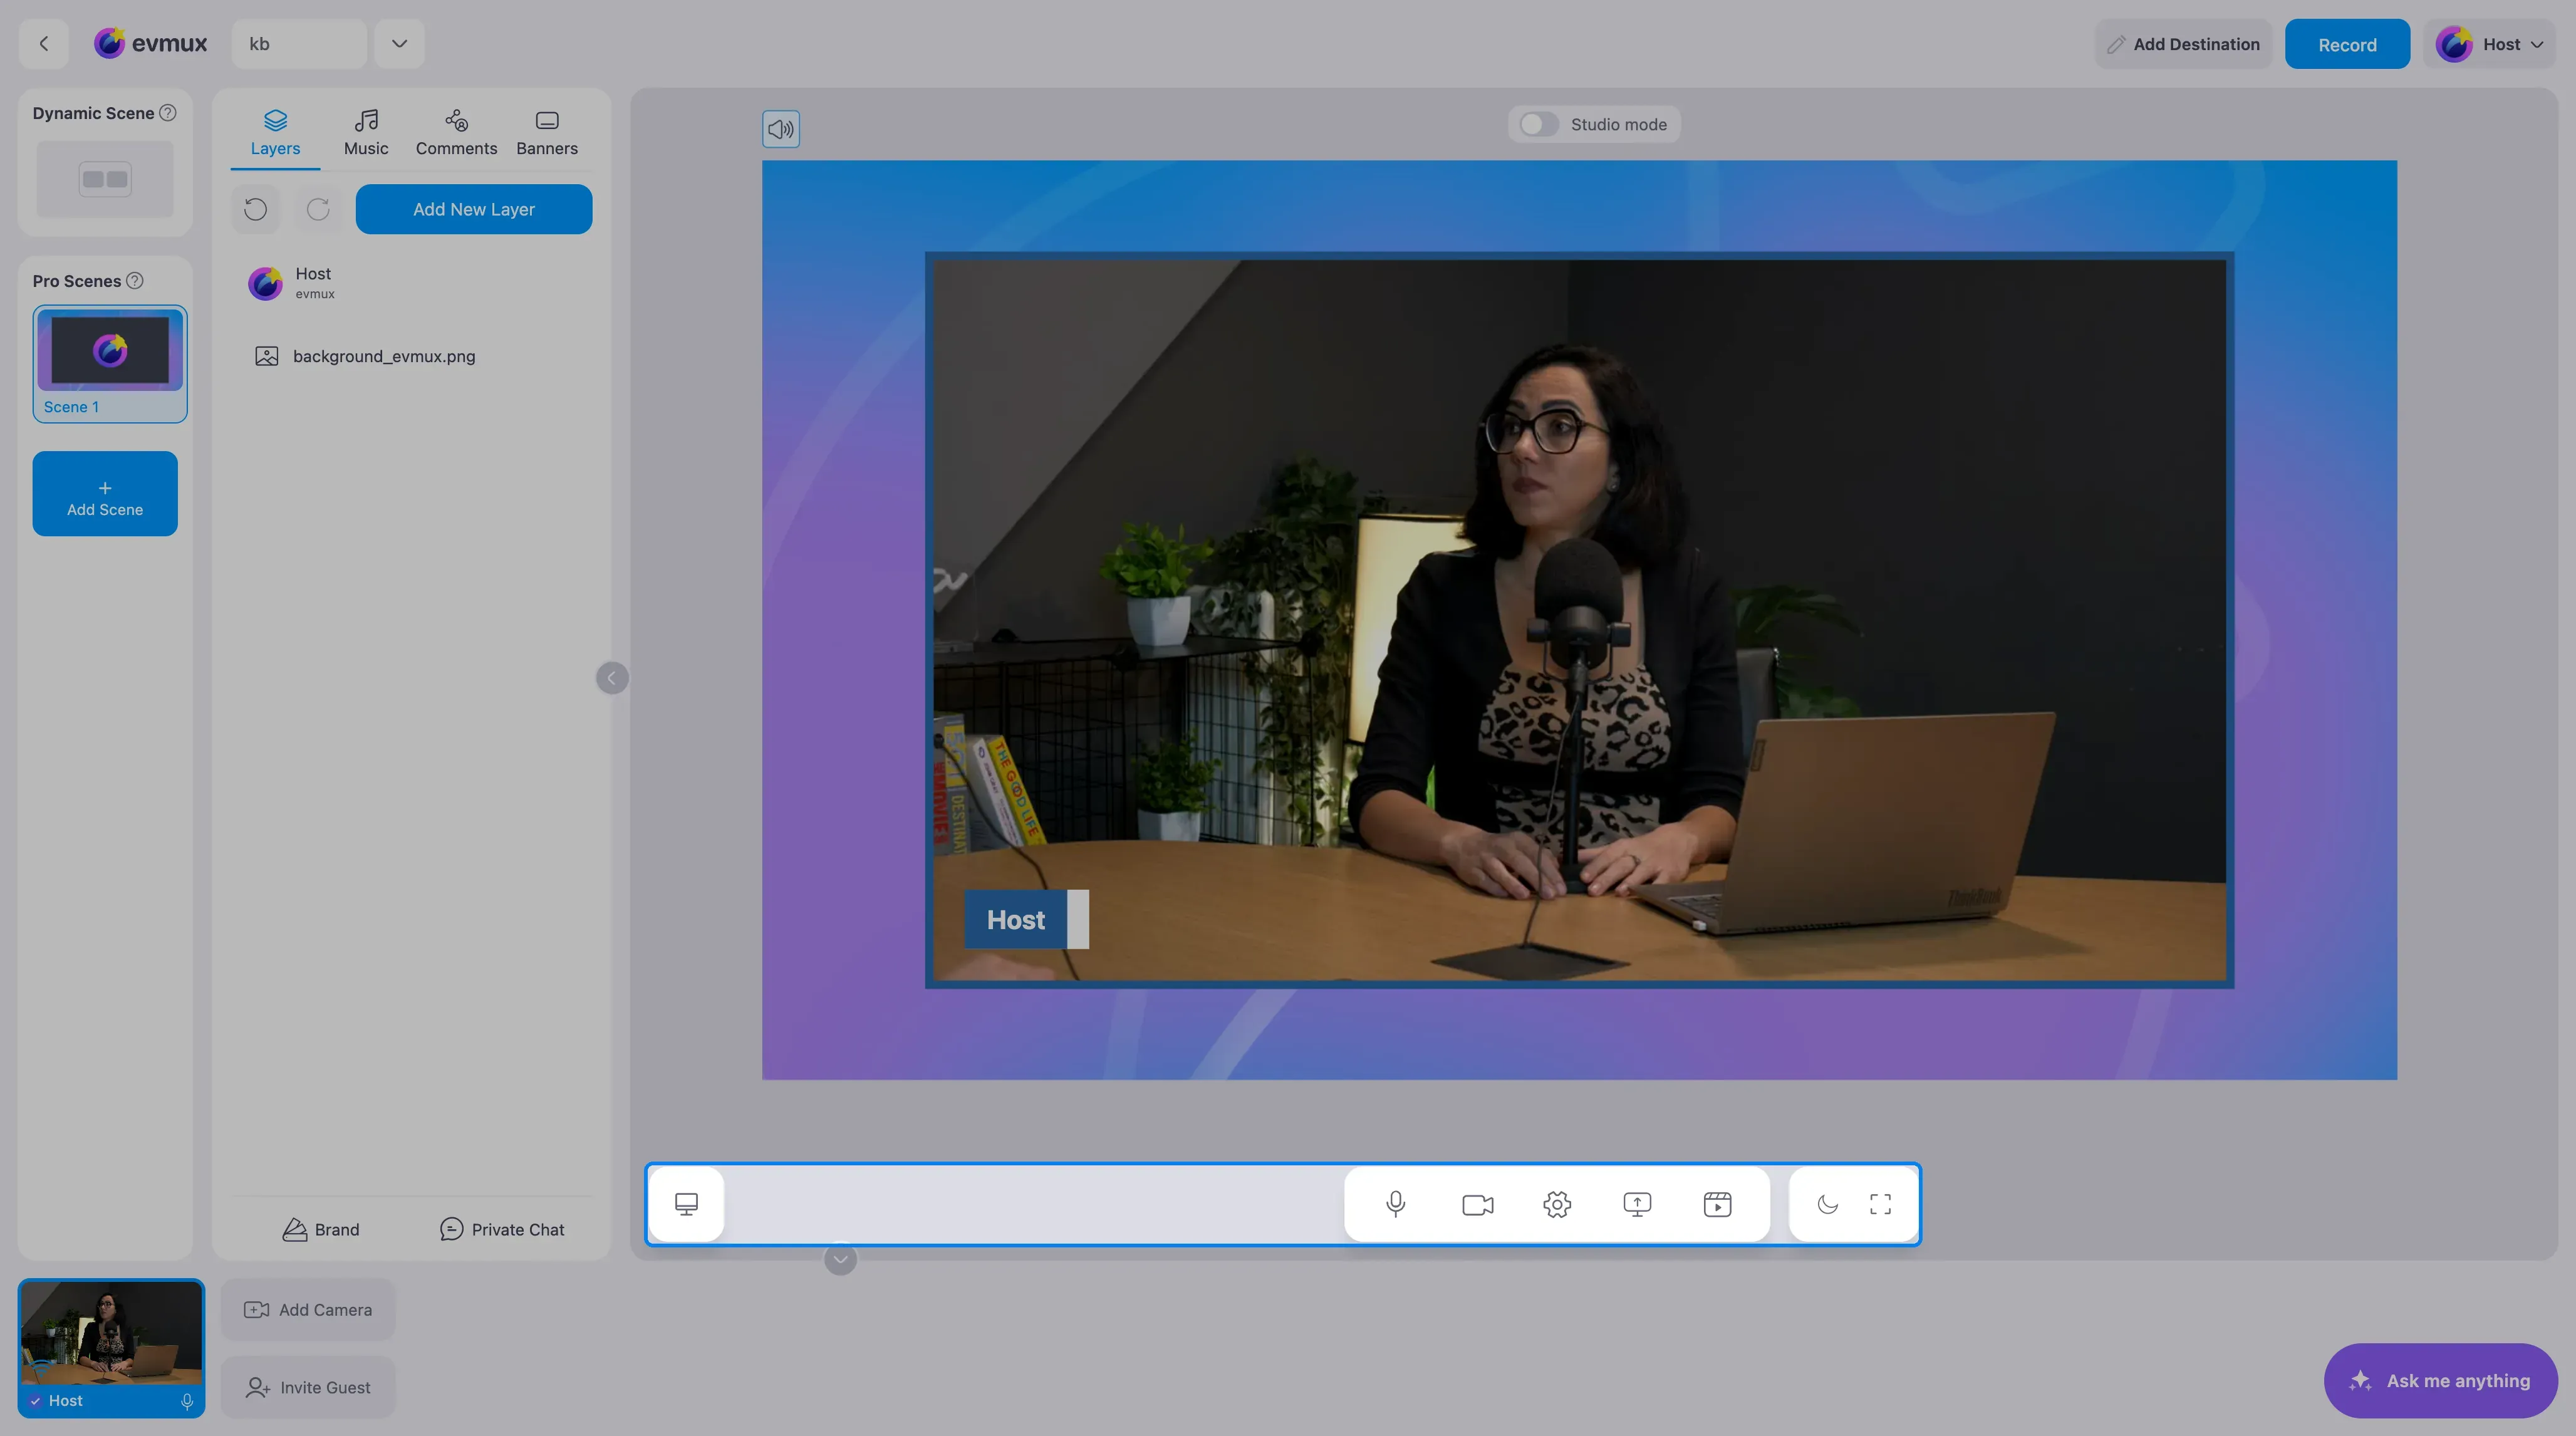The width and height of the screenshot is (2576, 1436).
Task: Expand the dropdown next to kb
Action: [399, 44]
